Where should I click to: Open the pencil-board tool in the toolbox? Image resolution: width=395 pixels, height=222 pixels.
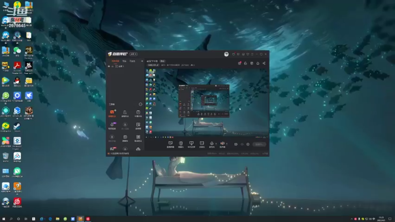pos(138,126)
